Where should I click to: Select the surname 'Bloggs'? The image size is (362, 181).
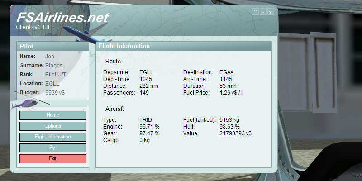[x=54, y=65]
